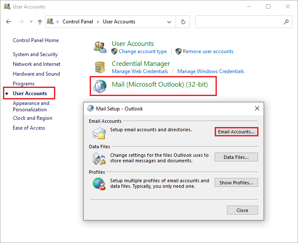Click the Data Files... button
Viewport: 298px width, 243px height.
(x=236, y=157)
